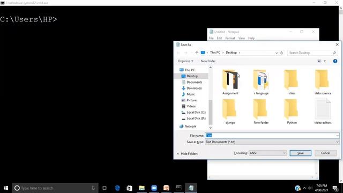The image size is (343, 193).
Task: Click the Save button
Action: [x=300, y=153]
